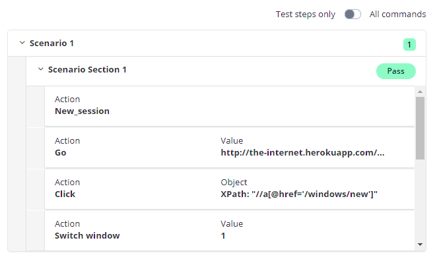Click the Scenario 1 header title

[51, 43]
